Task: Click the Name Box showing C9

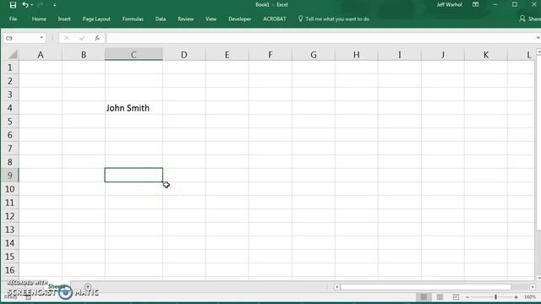Action: pyautogui.click(x=20, y=38)
